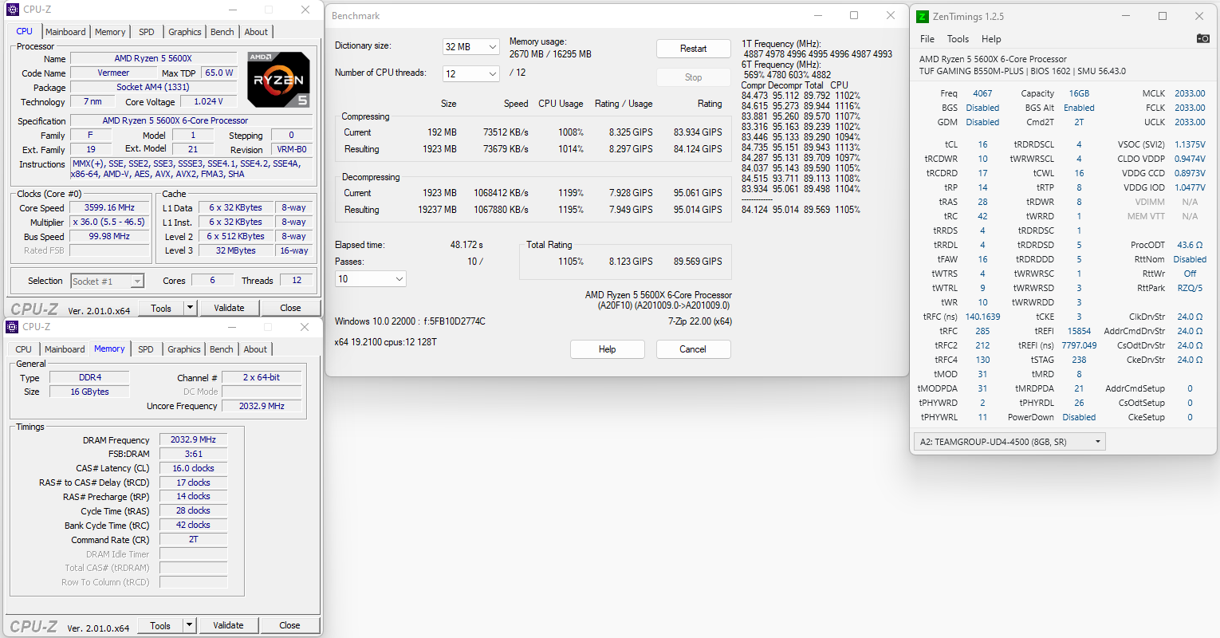The width and height of the screenshot is (1220, 638).
Task: Click the Elapsed time 48.172 s value
Action: (466, 245)
